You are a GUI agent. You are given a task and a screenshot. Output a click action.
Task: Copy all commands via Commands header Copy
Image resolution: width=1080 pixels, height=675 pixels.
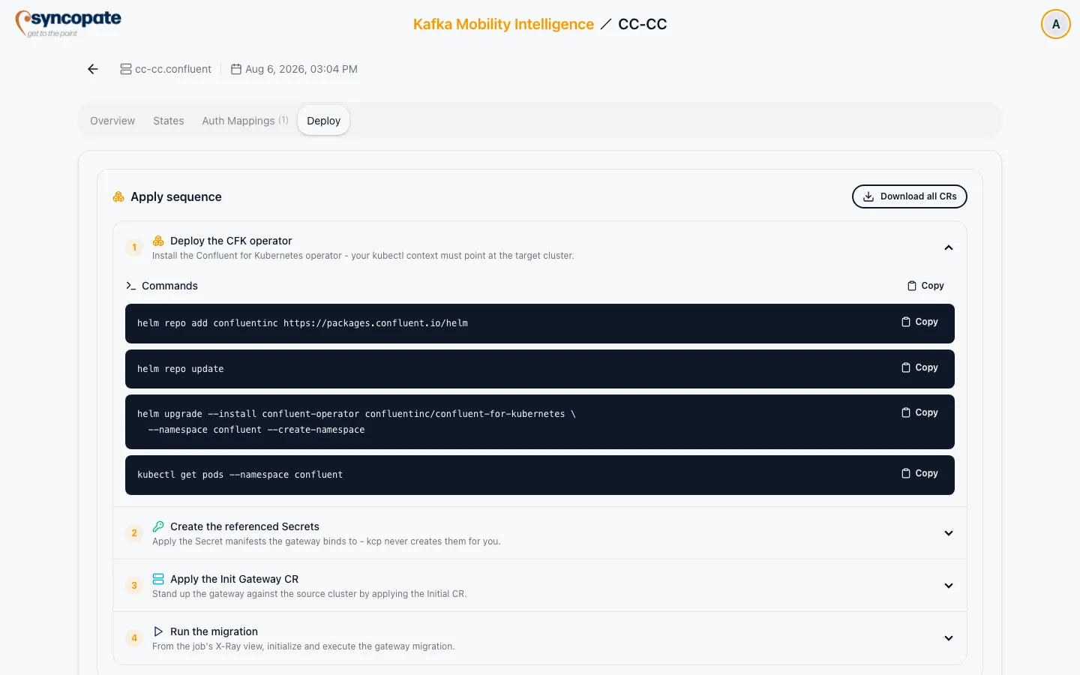tap(925, 286)
